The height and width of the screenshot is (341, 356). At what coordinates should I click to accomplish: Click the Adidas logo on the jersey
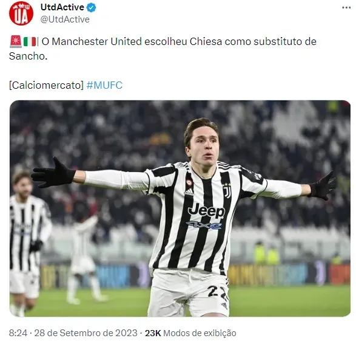(x=189, y=193)
